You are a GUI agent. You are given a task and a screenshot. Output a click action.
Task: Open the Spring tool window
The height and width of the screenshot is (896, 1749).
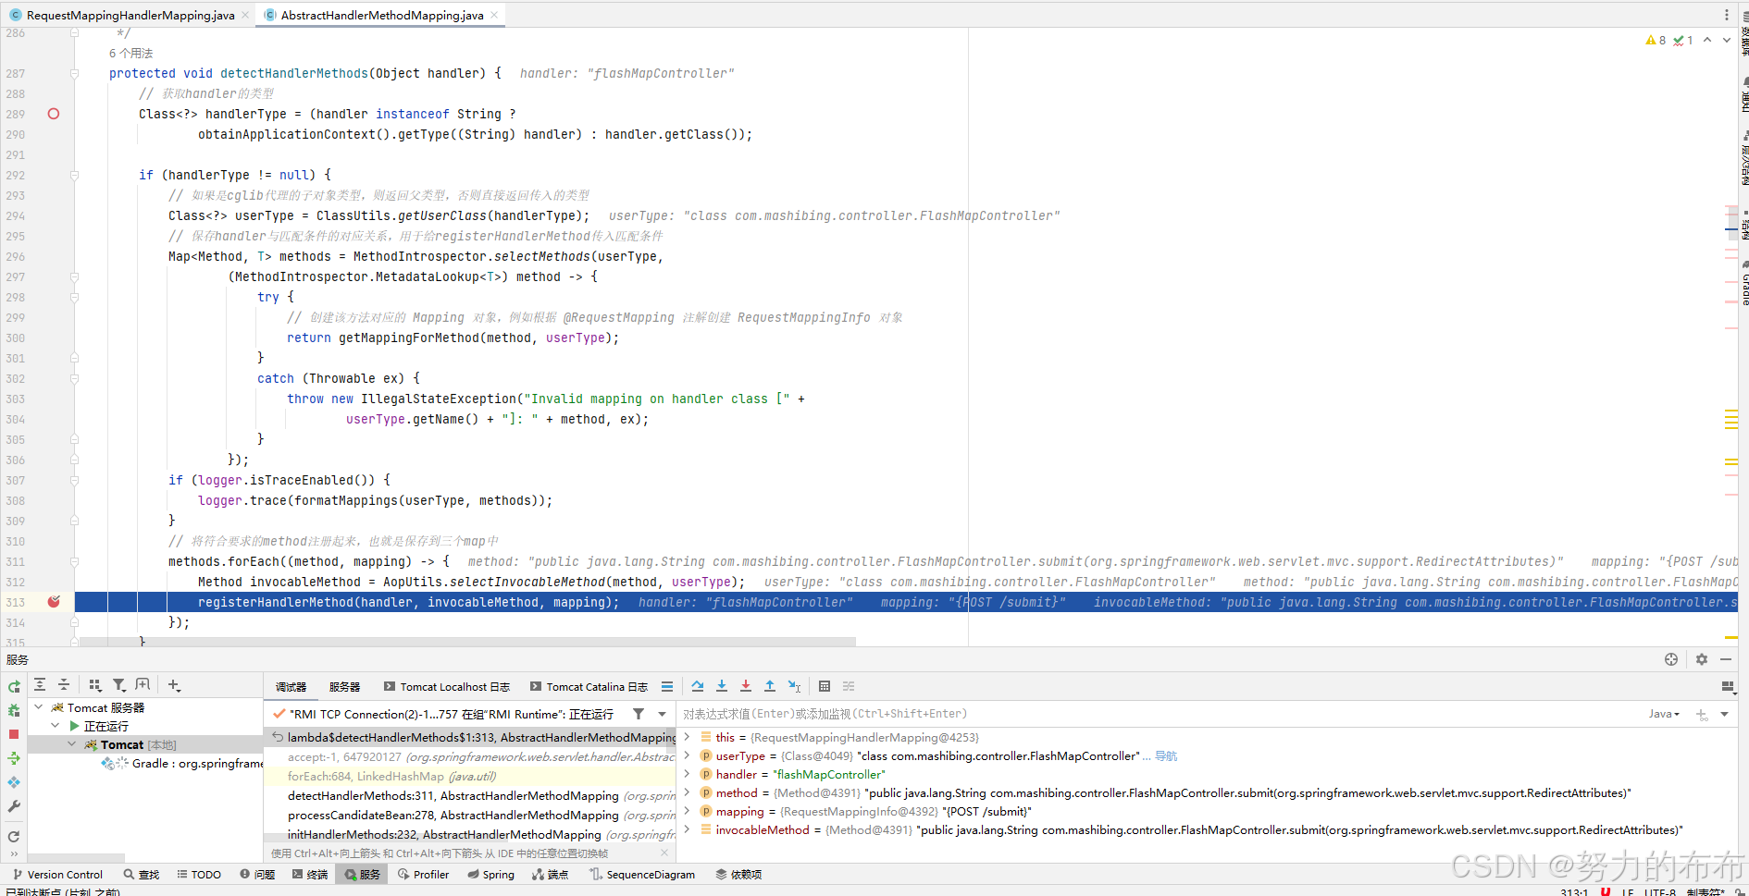[x=490, y=875]
